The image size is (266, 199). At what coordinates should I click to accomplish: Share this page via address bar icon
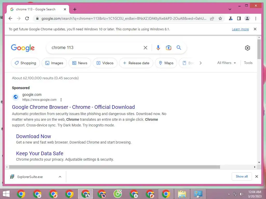[x=212, y=18]
